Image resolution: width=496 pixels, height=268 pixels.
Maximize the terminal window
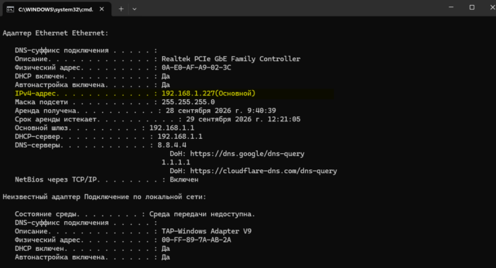(x=472, y=7)
